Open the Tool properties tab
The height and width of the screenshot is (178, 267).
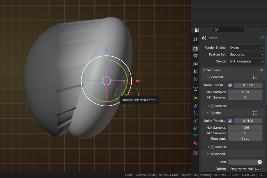point(196,39)
